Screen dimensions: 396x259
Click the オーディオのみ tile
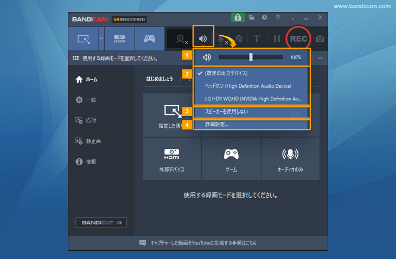pos(290,159)
